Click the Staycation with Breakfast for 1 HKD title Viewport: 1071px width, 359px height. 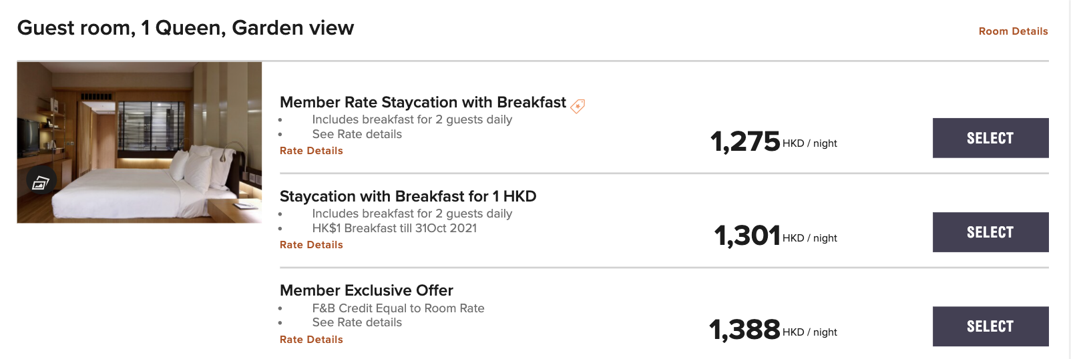(408, 196)
